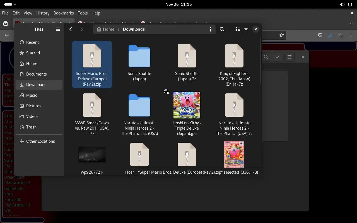Click Firefox back navigation arrow

(7, 35)
